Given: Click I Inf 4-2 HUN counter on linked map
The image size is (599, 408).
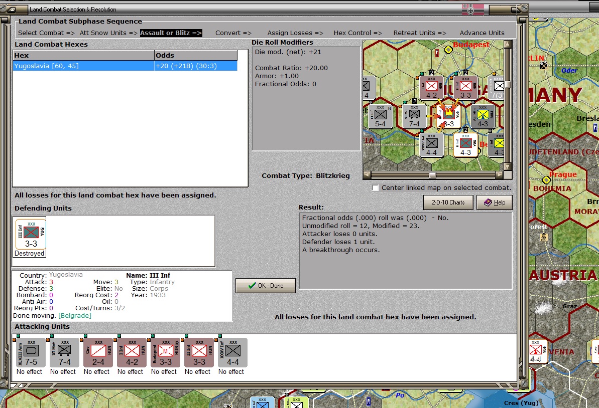Looking at the screenshot, I should coord(431,88).
